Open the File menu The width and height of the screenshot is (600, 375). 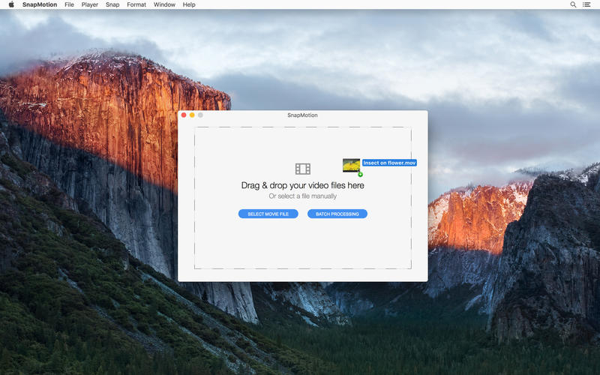(69, 4)
